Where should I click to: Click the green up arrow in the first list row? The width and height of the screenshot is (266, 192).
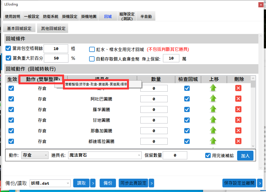213,88
